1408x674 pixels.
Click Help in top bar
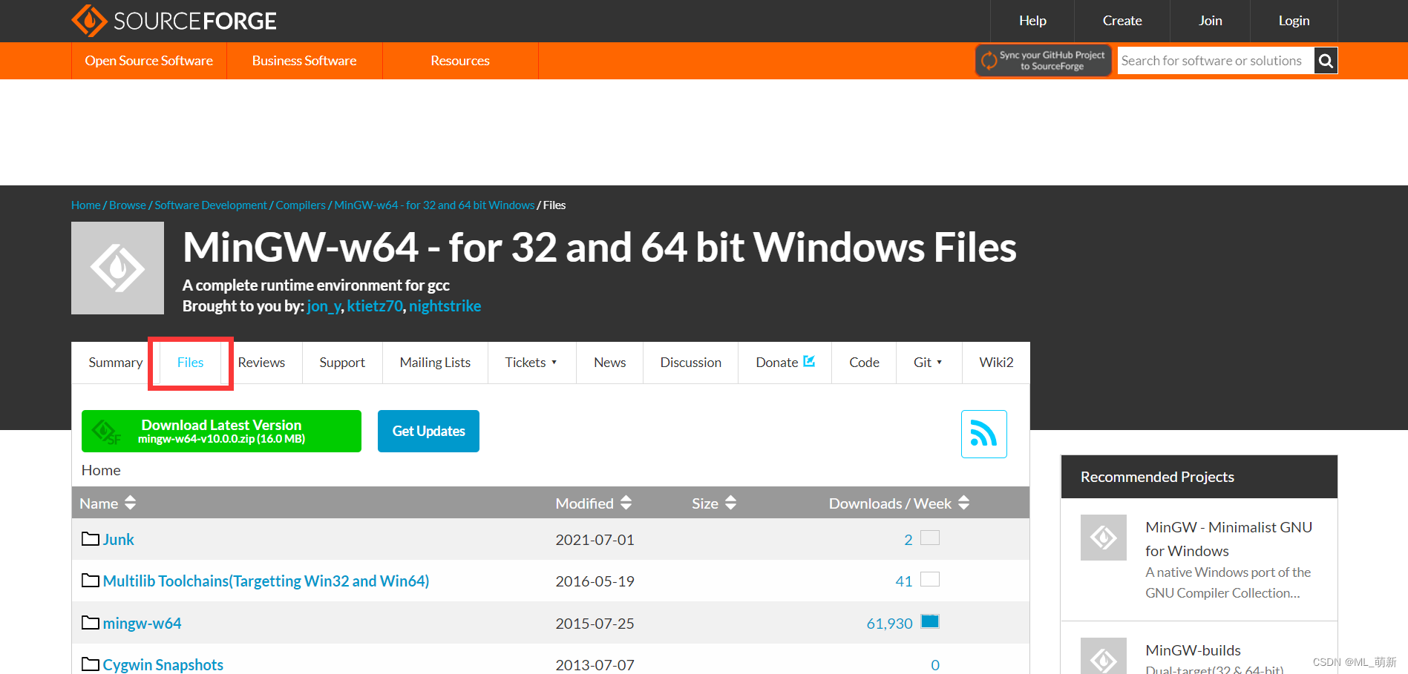point(1032,21)
